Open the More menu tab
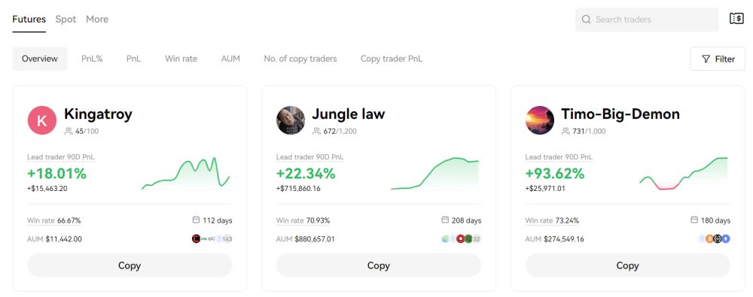This screenshot has height=297, width=753. [97, 20]
